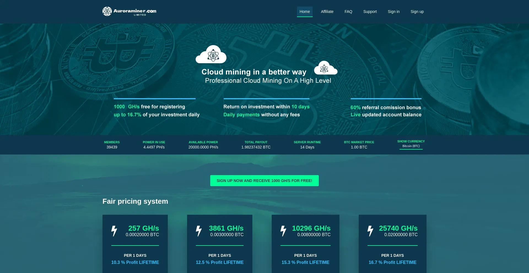Click the Sign up link
The height and width of the screenshot is (273, 529).
coord(417,12)
